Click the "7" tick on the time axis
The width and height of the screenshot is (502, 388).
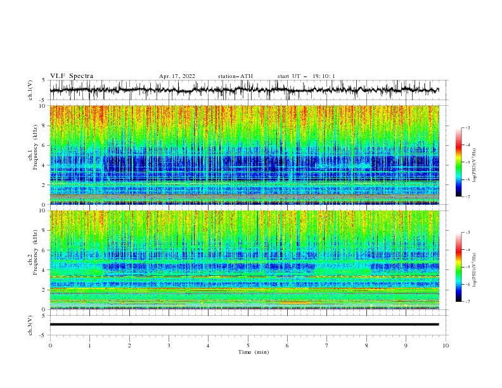[327, 346]
